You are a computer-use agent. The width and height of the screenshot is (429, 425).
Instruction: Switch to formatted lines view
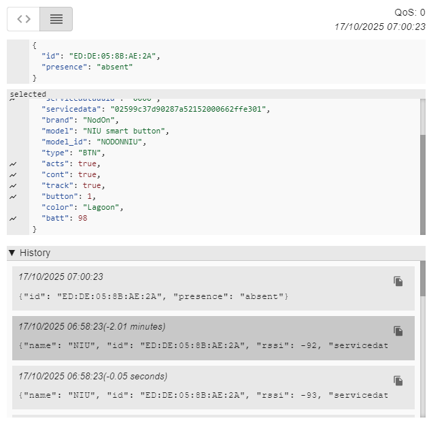pos(56,19)
